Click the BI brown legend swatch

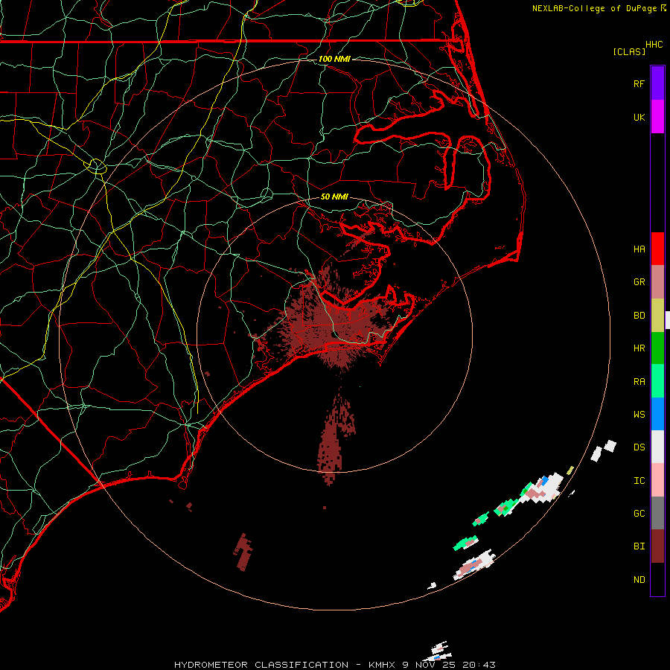pyautogui.click(x=657, y=546)
